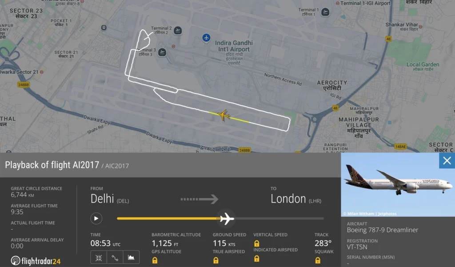
Task: Toggle the center-on-aircraft view button
Action: (99, 257)
